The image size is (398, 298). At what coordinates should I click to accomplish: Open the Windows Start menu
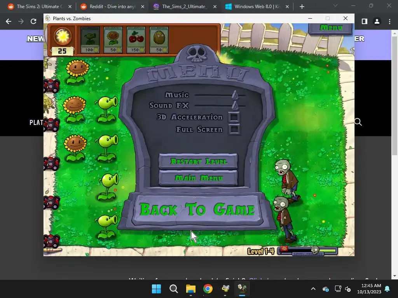pos(156,289)
